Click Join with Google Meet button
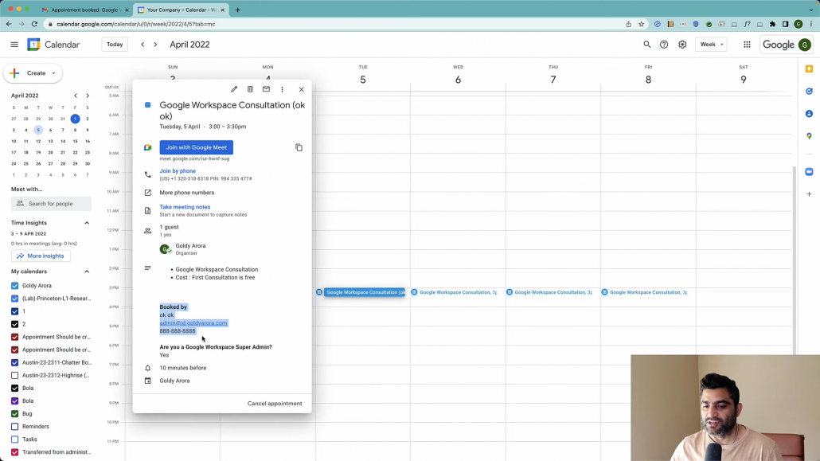This screenshot has width=820, height=461. 196,147
